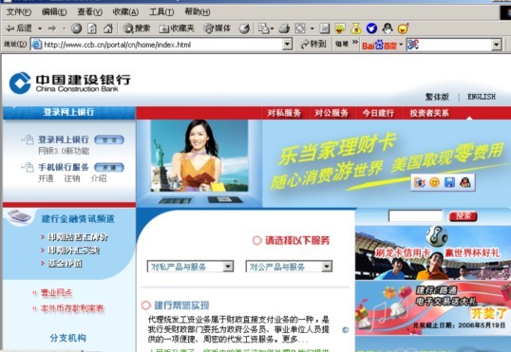
Task: Open the 收藏(A) menu
Action: [125, 12]
